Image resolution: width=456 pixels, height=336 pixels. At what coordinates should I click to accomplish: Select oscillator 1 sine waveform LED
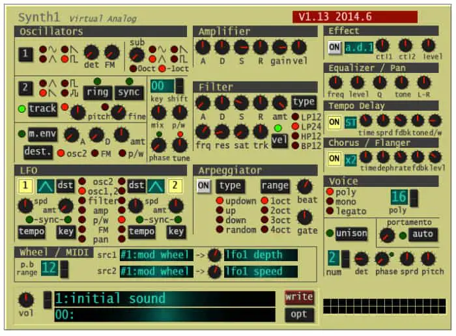[43, 49]
